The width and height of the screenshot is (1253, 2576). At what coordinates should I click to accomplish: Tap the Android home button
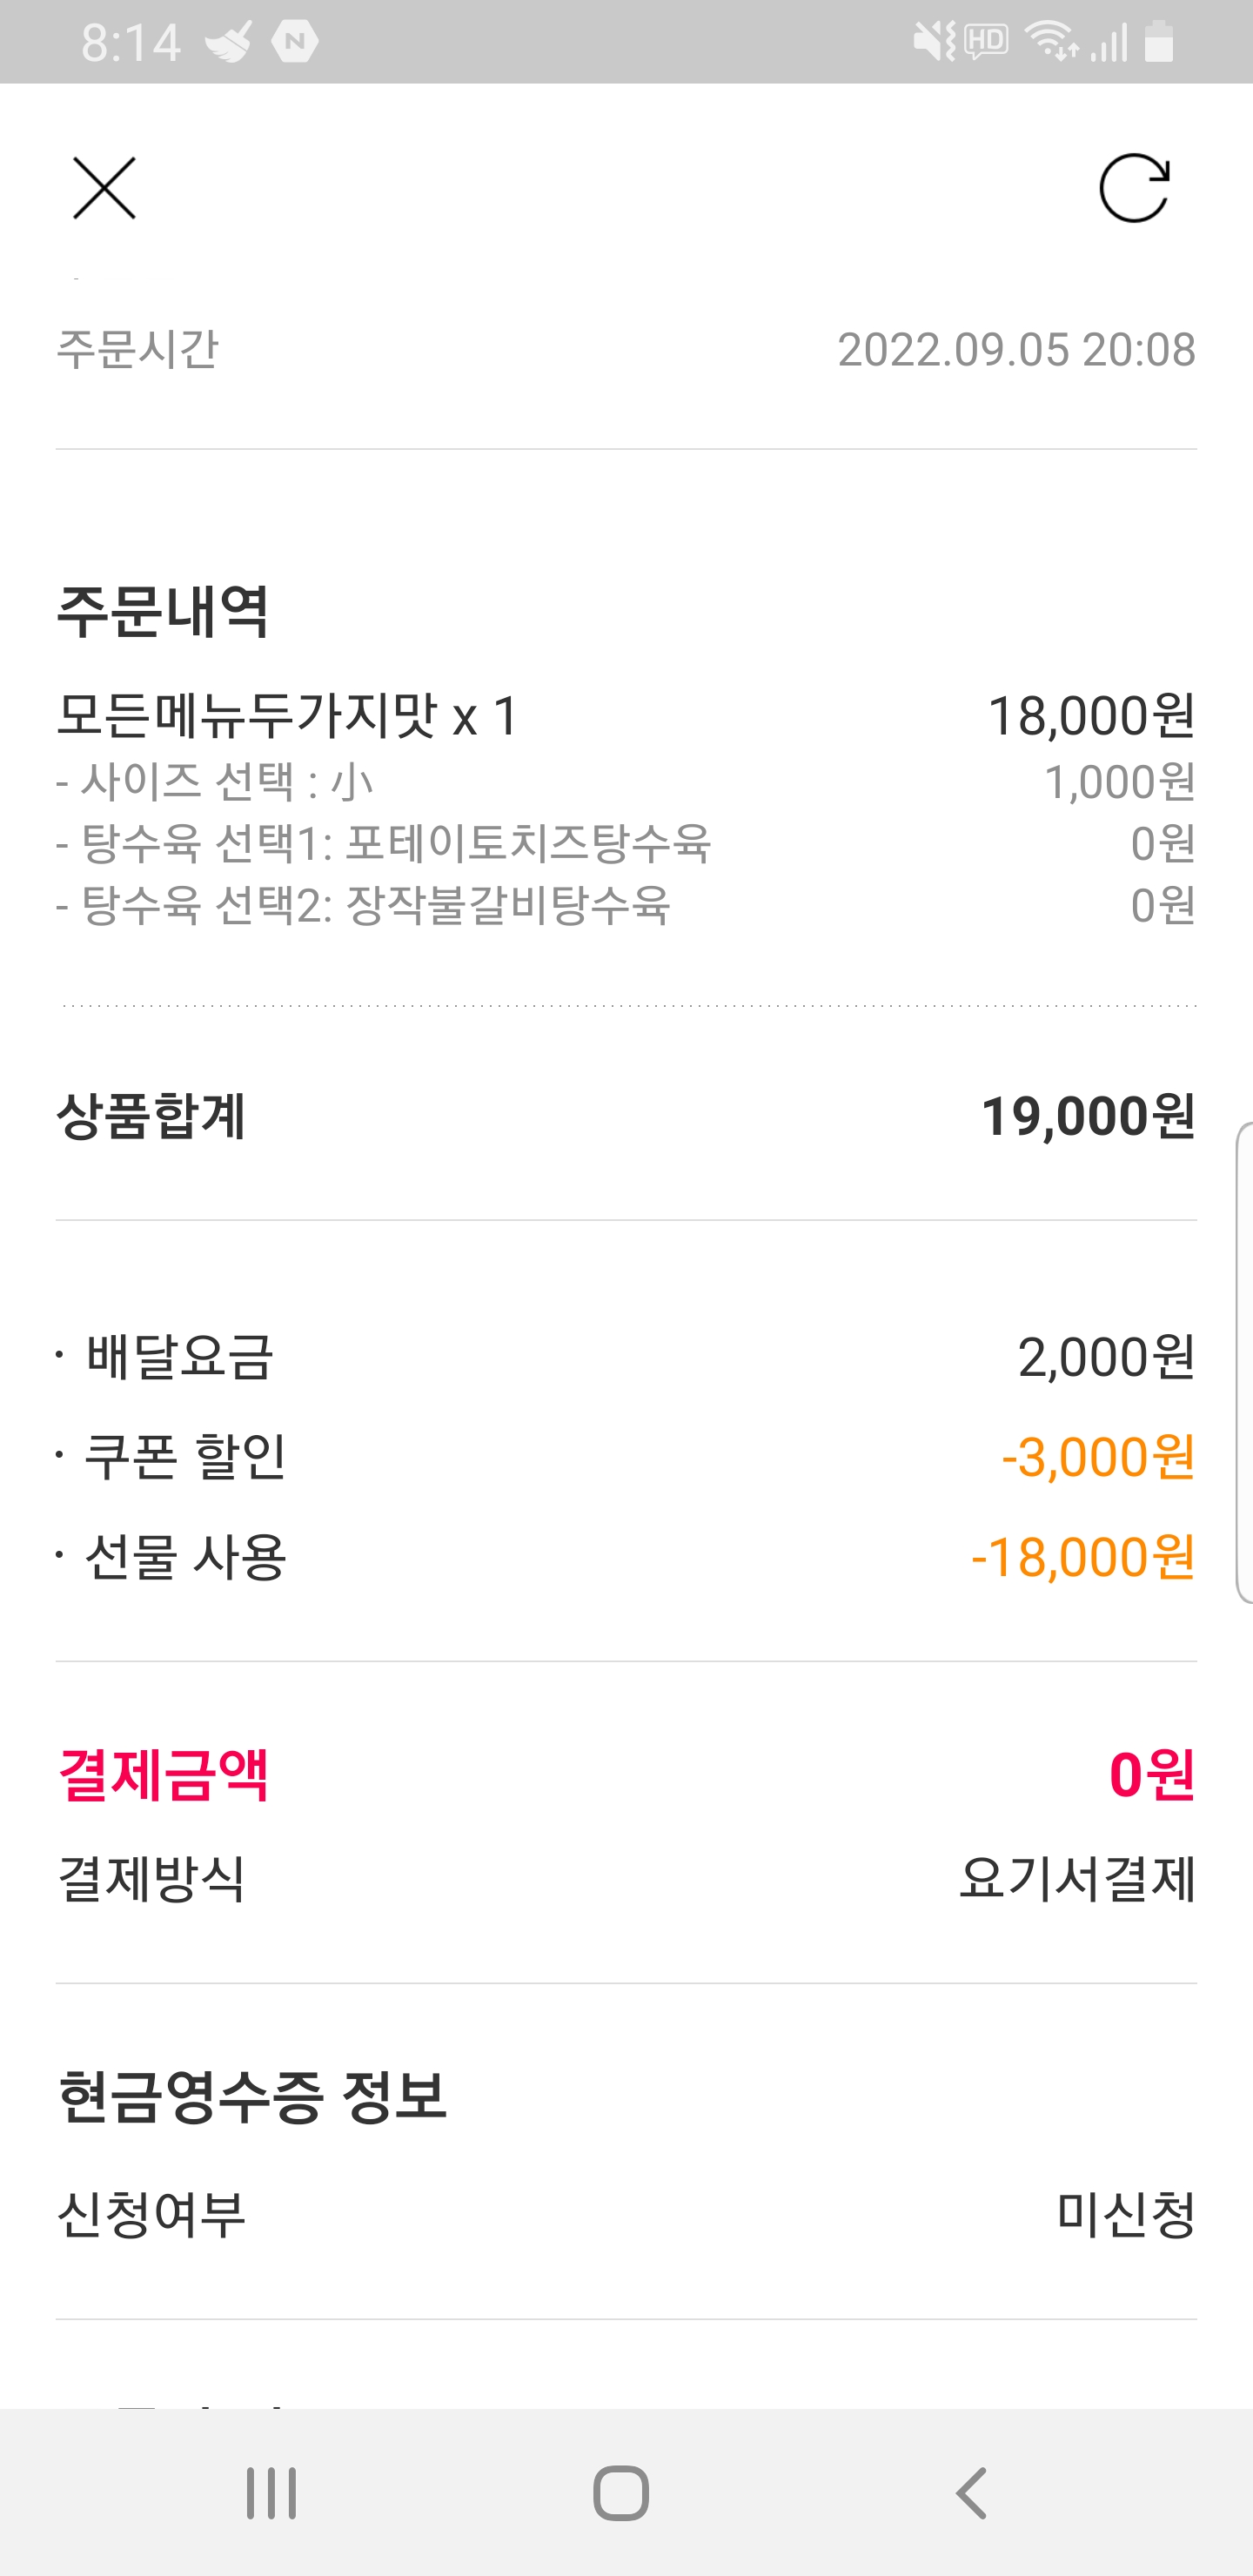[x=621, y=2493]
